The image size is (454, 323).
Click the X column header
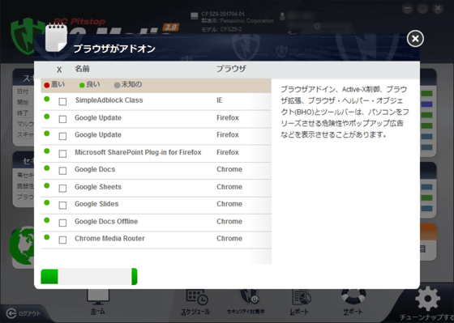(59, 70)
